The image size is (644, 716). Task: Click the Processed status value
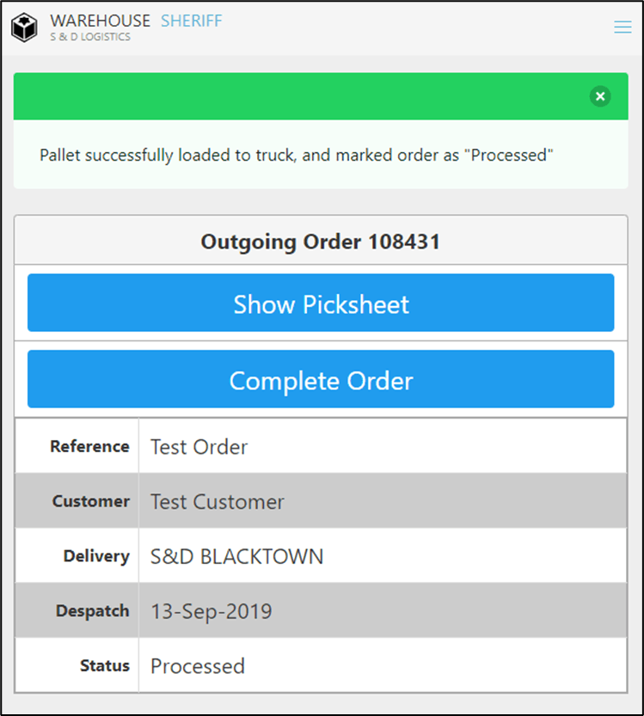198,666
